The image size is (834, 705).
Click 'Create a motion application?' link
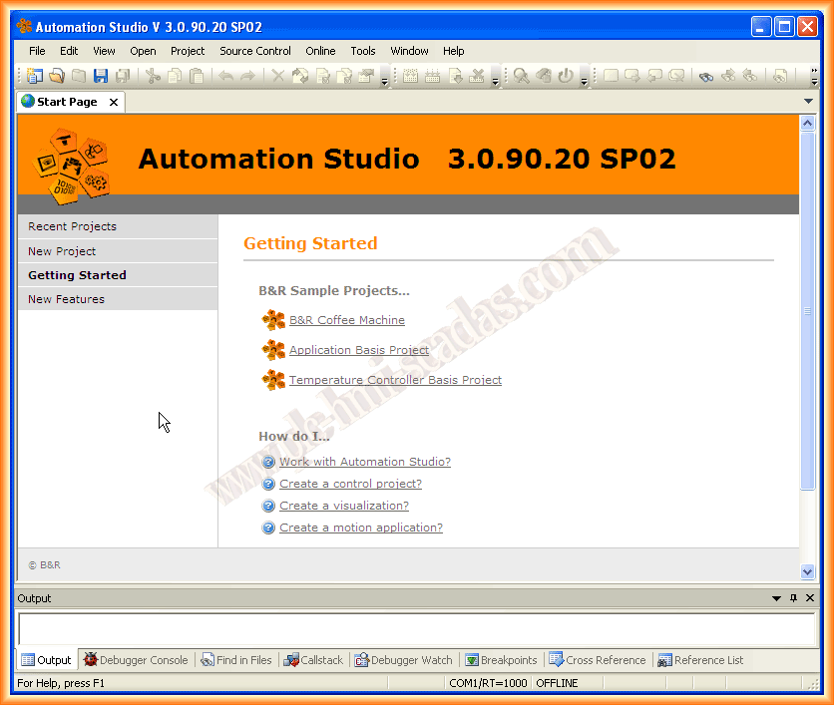tap(361, 528)
